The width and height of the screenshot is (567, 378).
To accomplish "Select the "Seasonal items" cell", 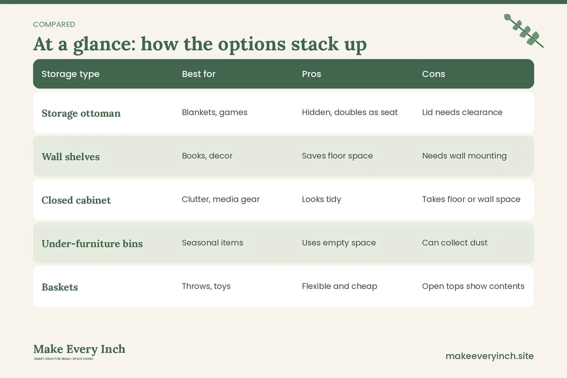I will [x=212, y=243].
